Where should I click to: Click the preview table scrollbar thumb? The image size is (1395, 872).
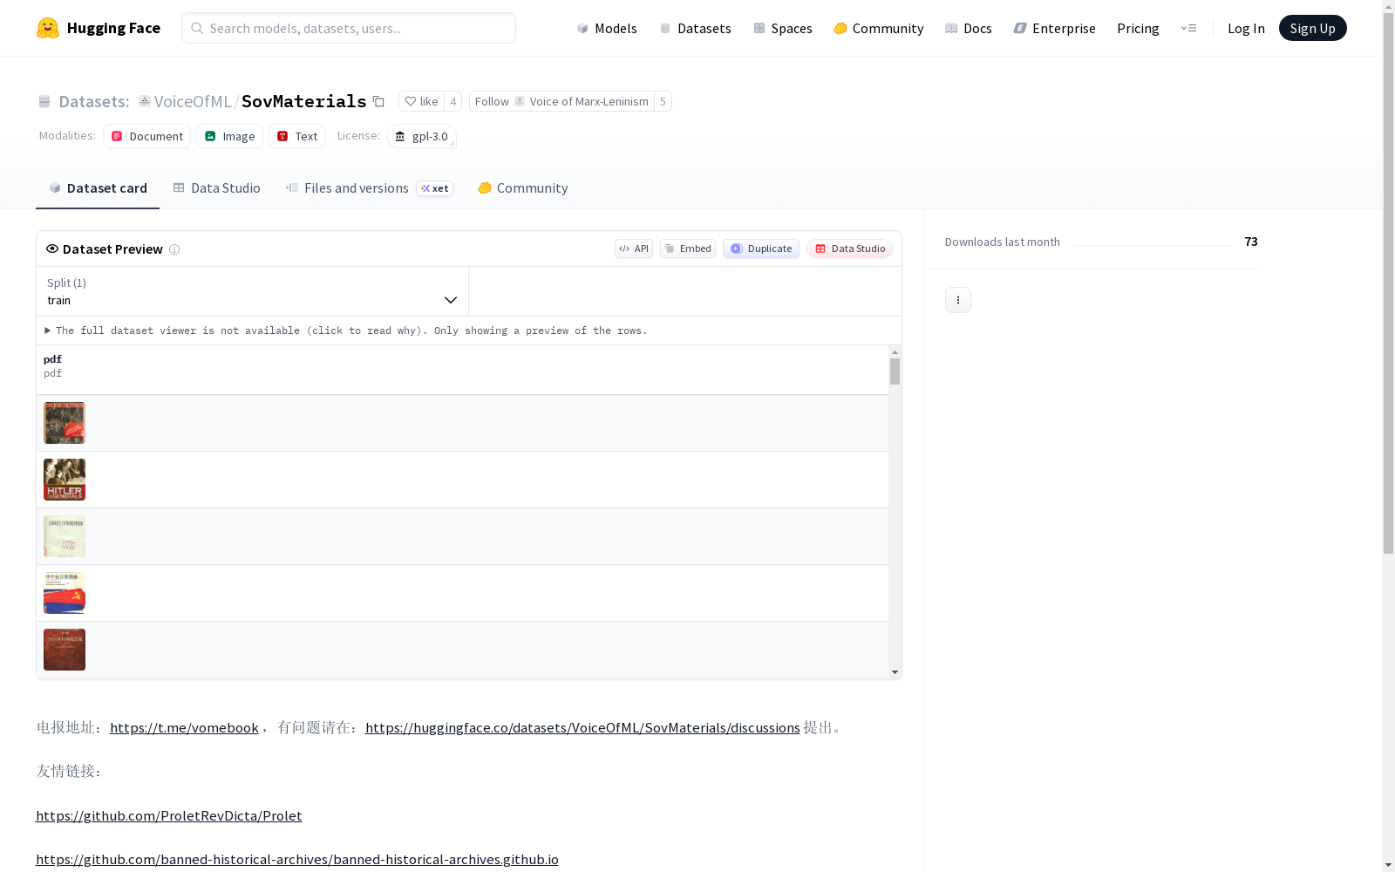point(895,371)
